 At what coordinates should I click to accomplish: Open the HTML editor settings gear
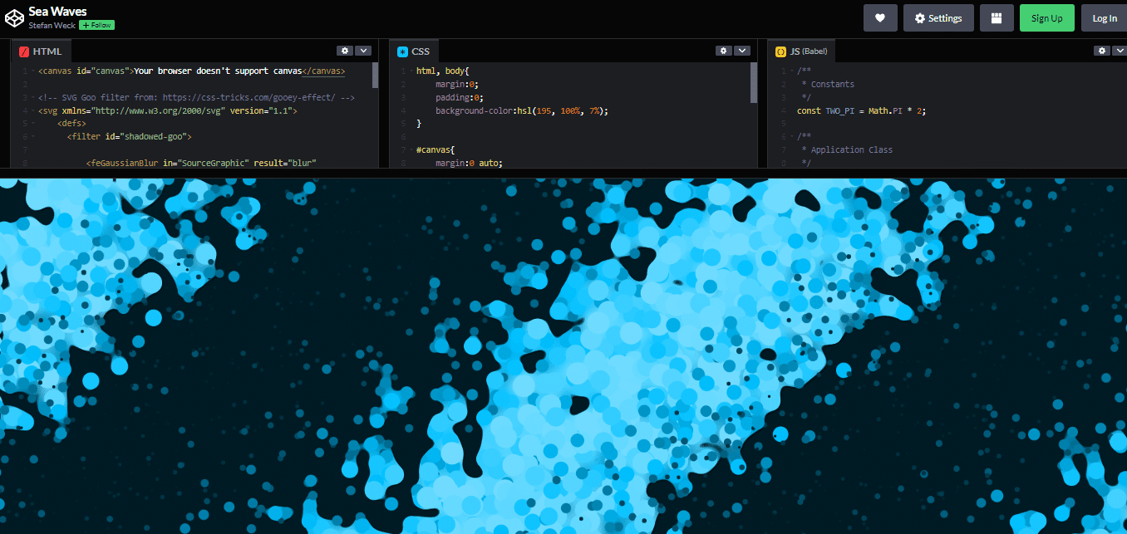[x=345, y=50]
